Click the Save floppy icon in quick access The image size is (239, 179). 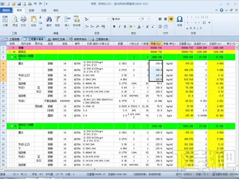coord(19,4)
